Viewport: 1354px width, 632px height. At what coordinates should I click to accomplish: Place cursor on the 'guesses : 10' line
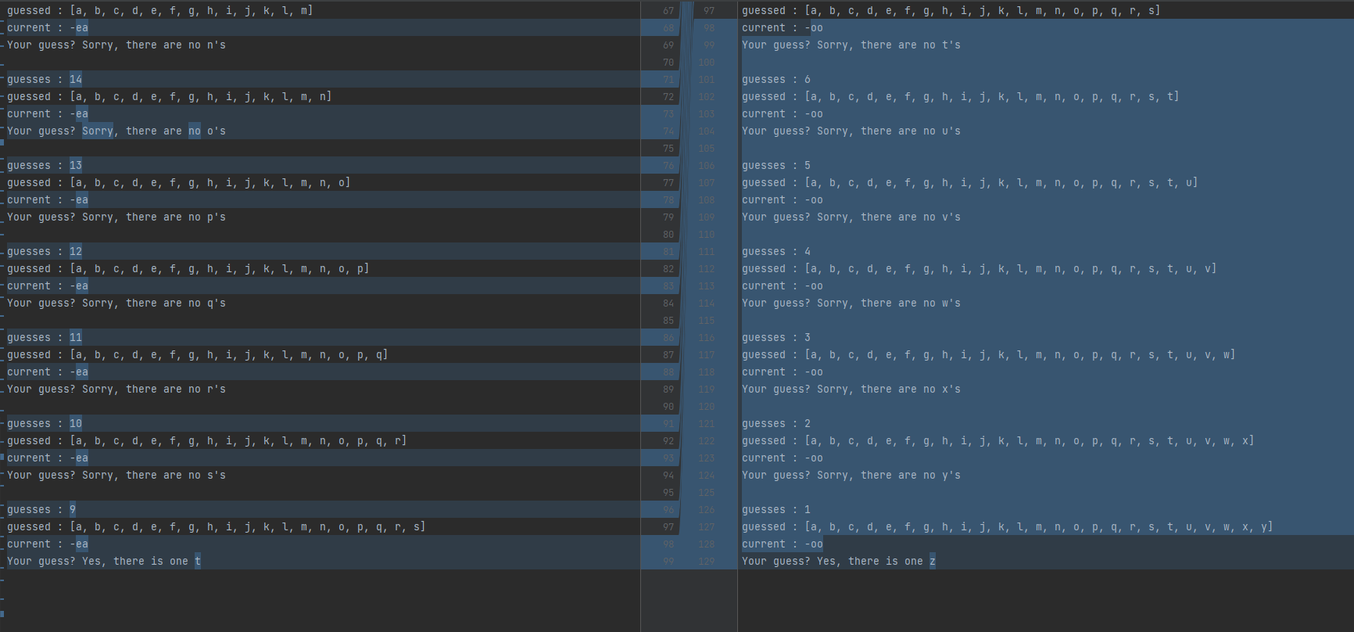pyautogui.click(x=45, y=424)
